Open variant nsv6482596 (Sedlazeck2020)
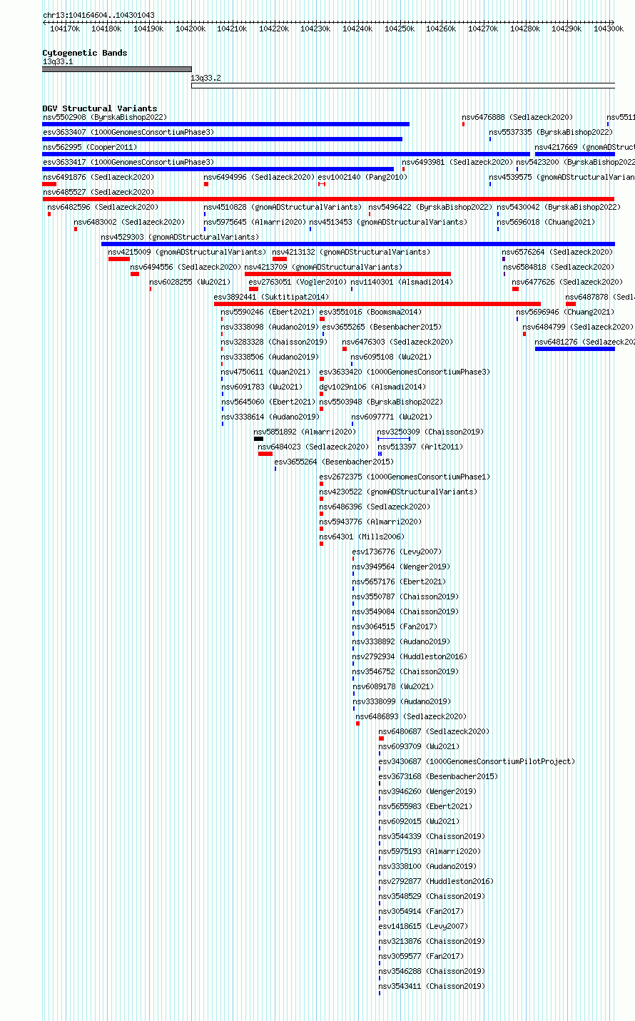This screenshot has width=635, height=1021. tap(49, 214)
